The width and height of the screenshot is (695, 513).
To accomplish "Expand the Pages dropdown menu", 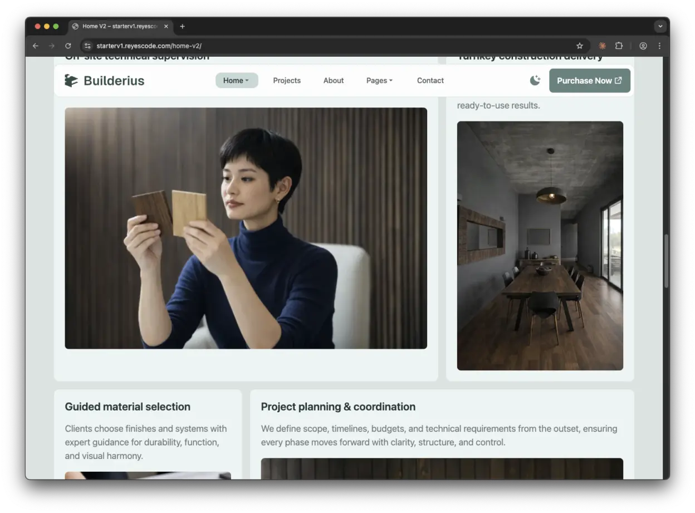I will [x=379, y=81].
